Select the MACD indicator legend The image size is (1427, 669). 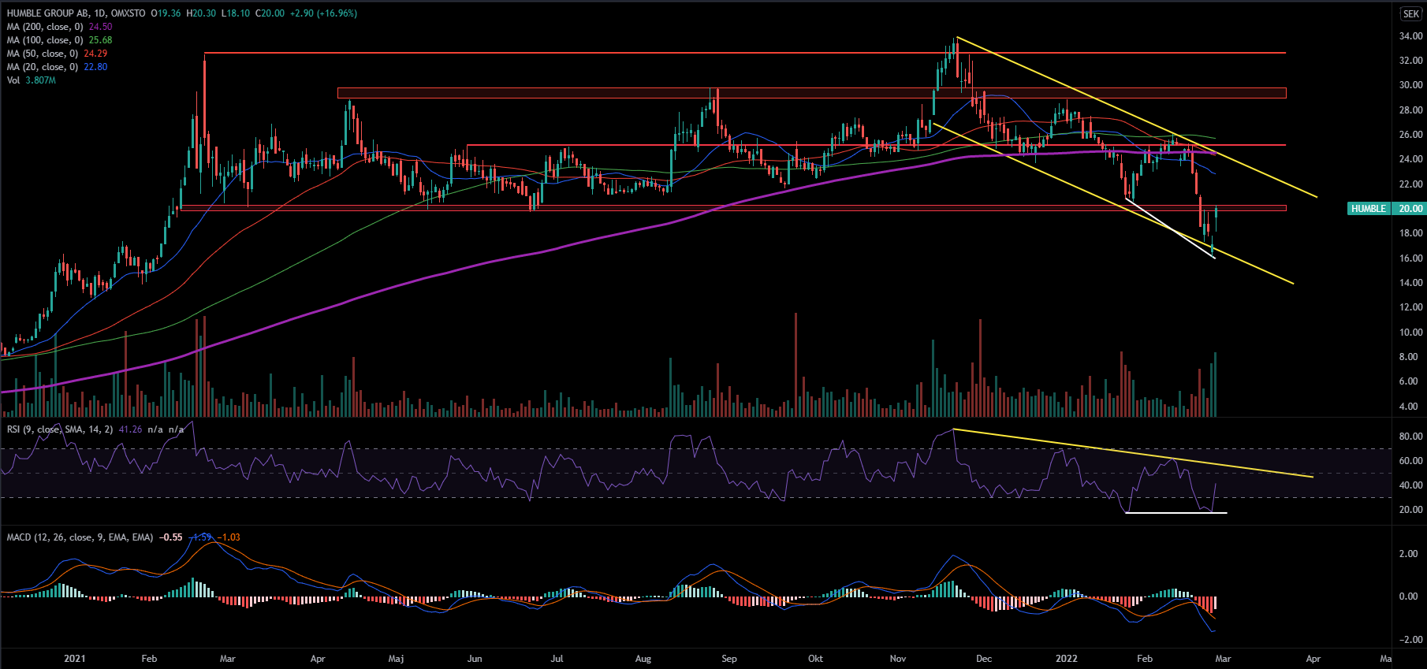80,537
